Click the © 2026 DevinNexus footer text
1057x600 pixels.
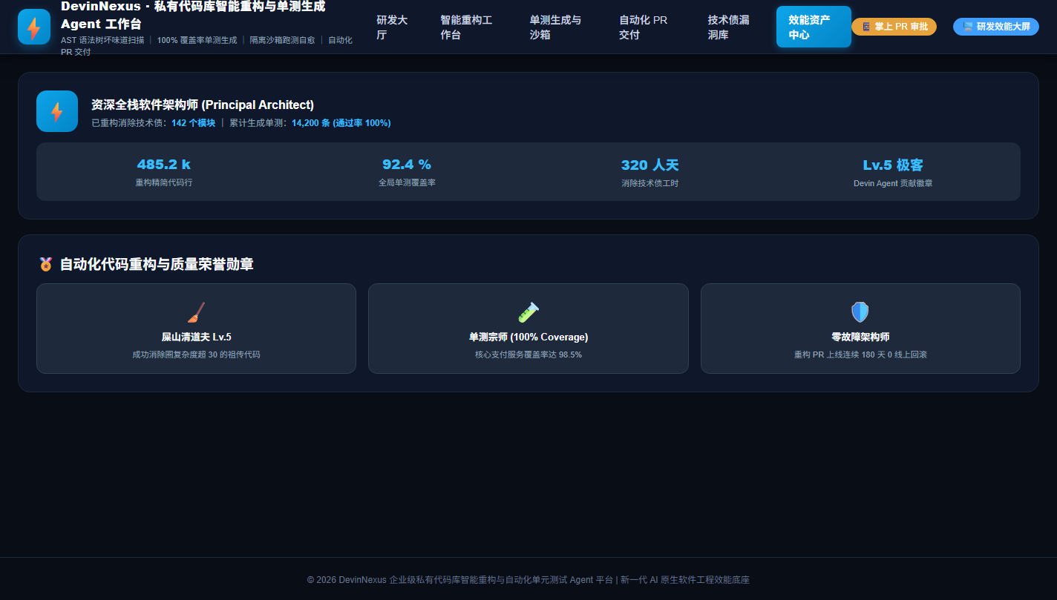528,580
